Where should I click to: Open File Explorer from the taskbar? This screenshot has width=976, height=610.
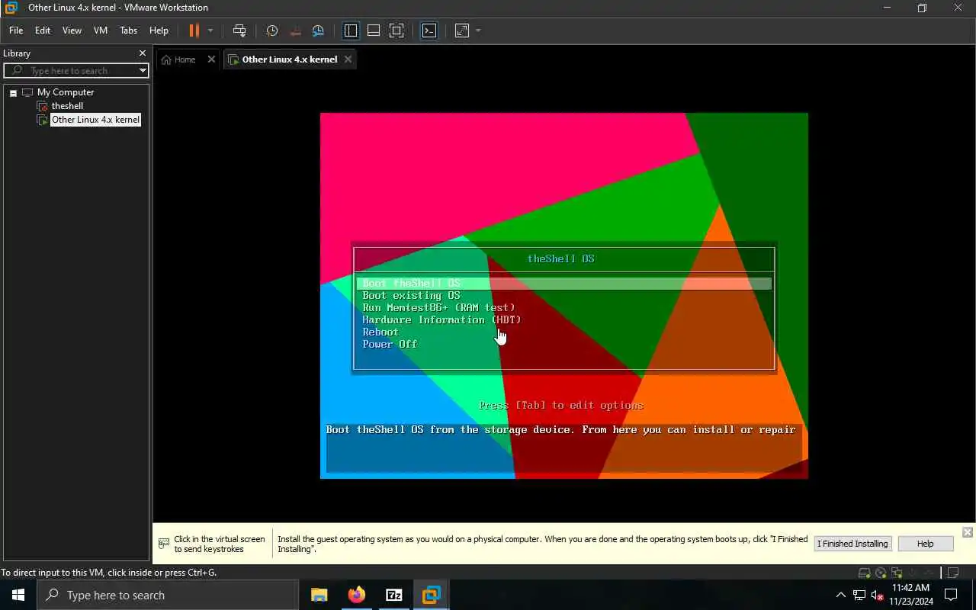coord(319,595)
